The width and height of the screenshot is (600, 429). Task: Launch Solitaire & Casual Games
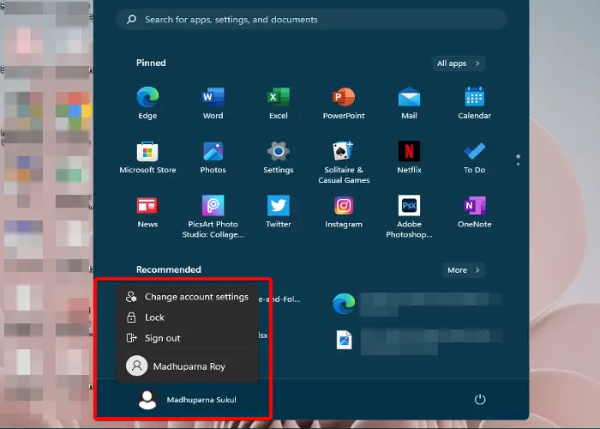click(344, 162)
